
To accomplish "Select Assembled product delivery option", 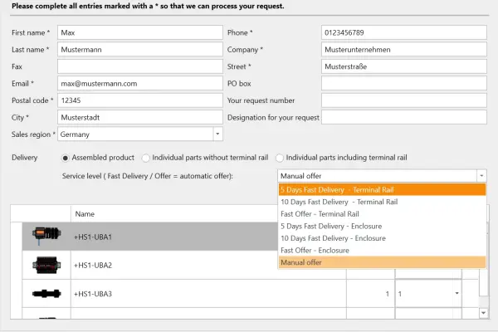I will (66, 158).
